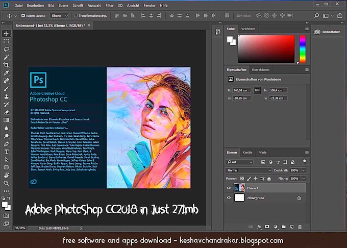Open the Bibliotheken panel
This screenshot has height=248, width=347.
tap(327, 32)
